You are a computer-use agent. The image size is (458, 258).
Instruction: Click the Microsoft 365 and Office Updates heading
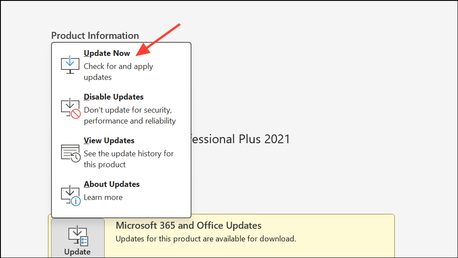pos(188,226)
